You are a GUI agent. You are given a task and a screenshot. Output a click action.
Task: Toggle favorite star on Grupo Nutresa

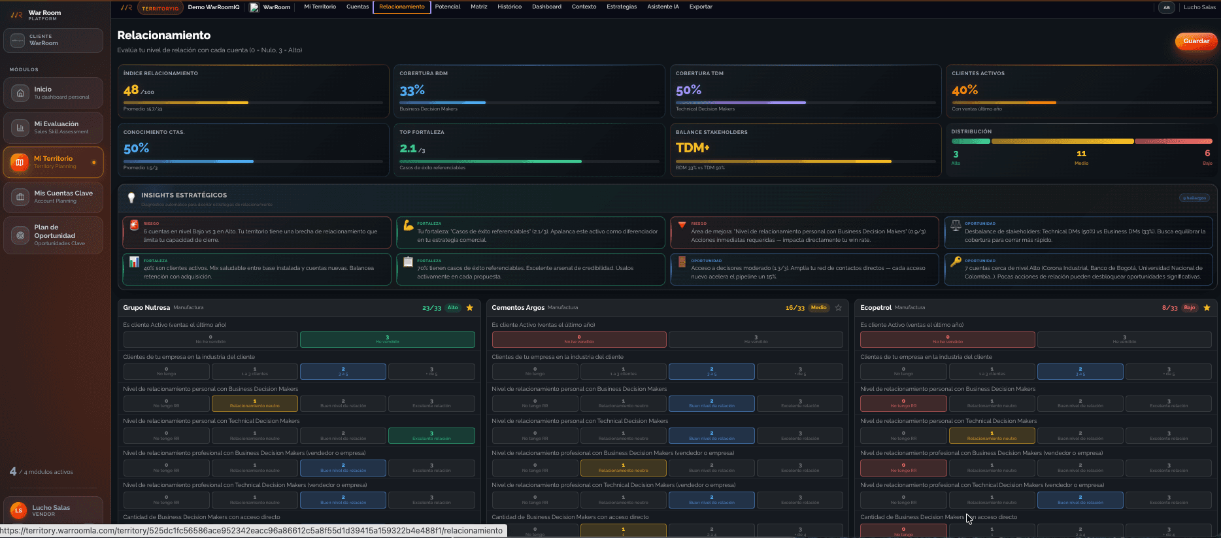[469, 308]
